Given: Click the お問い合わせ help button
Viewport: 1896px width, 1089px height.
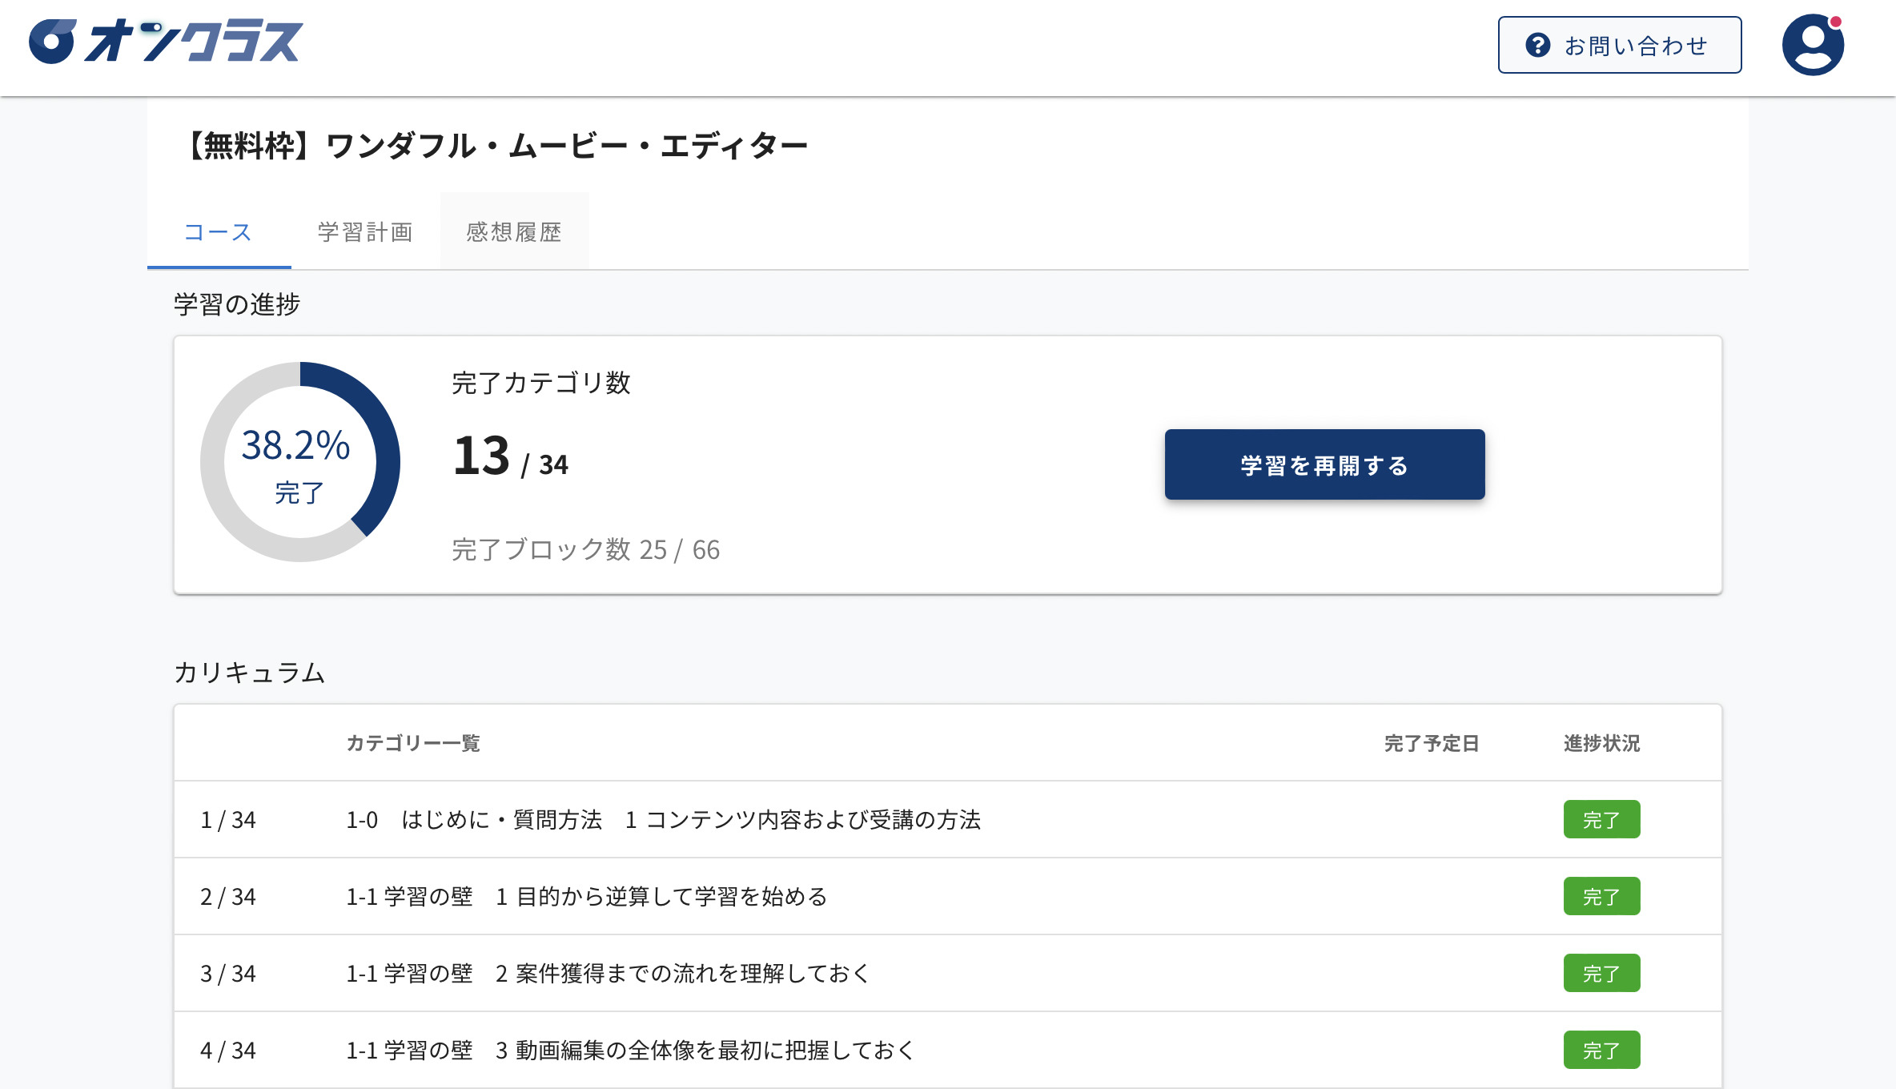Looking at the screenshot, I should 1620,45.
